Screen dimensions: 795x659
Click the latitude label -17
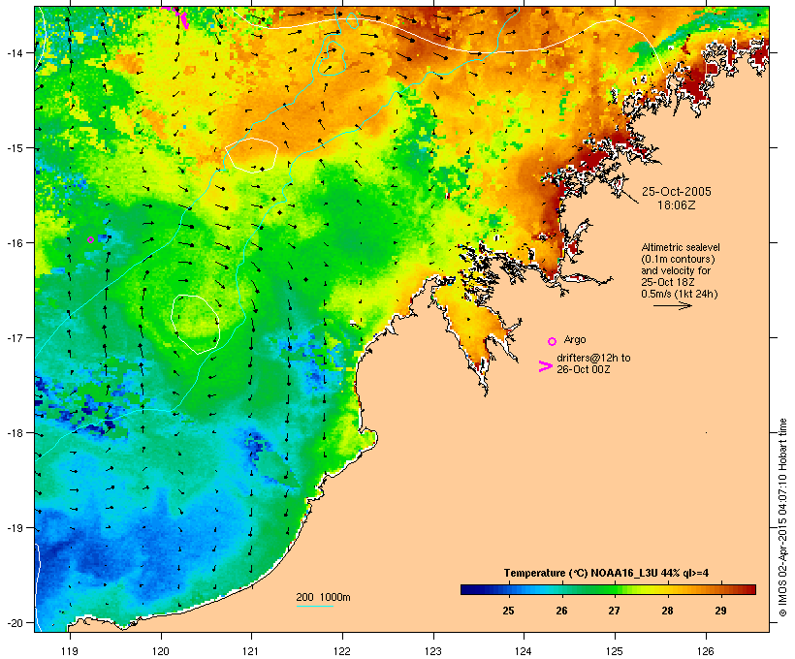tap(15, 337)
